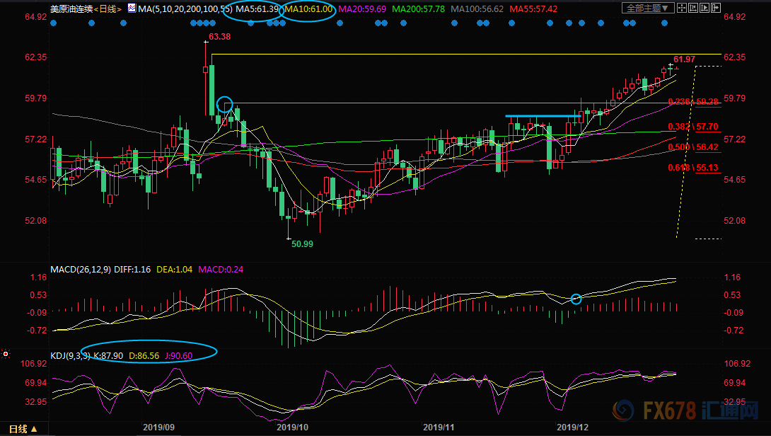The height and width of the screenshot is (436, 771).
Task: Click the red MA55:57.42 legend entry
Action: [533, 8]
